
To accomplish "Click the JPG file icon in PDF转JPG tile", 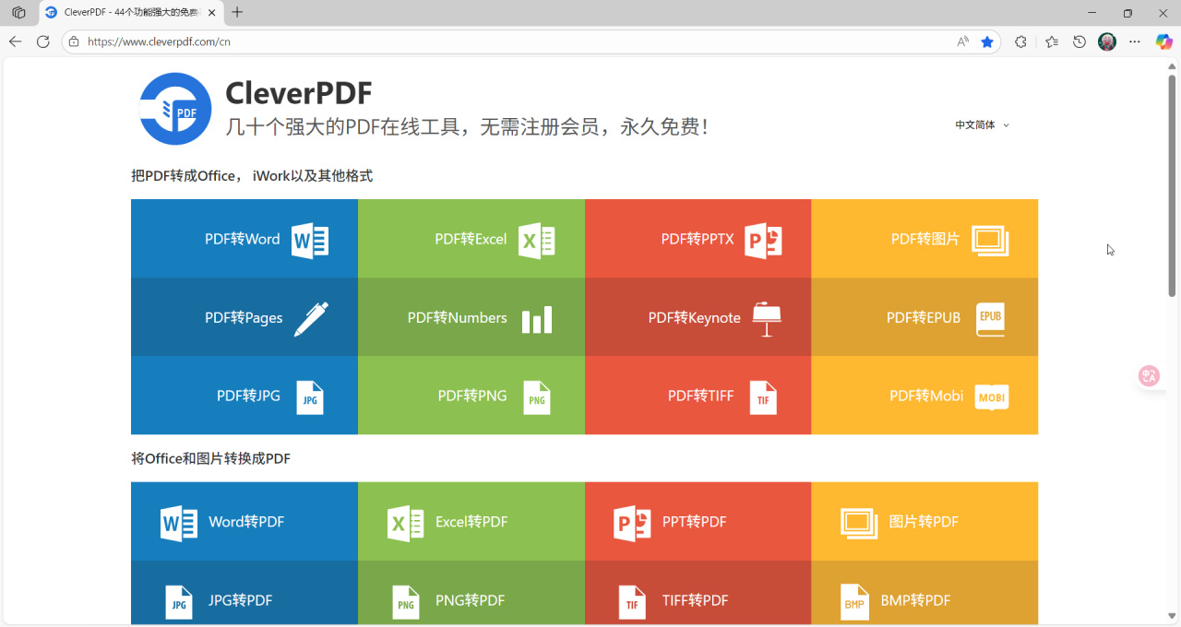I will click(x=310, y=397).
